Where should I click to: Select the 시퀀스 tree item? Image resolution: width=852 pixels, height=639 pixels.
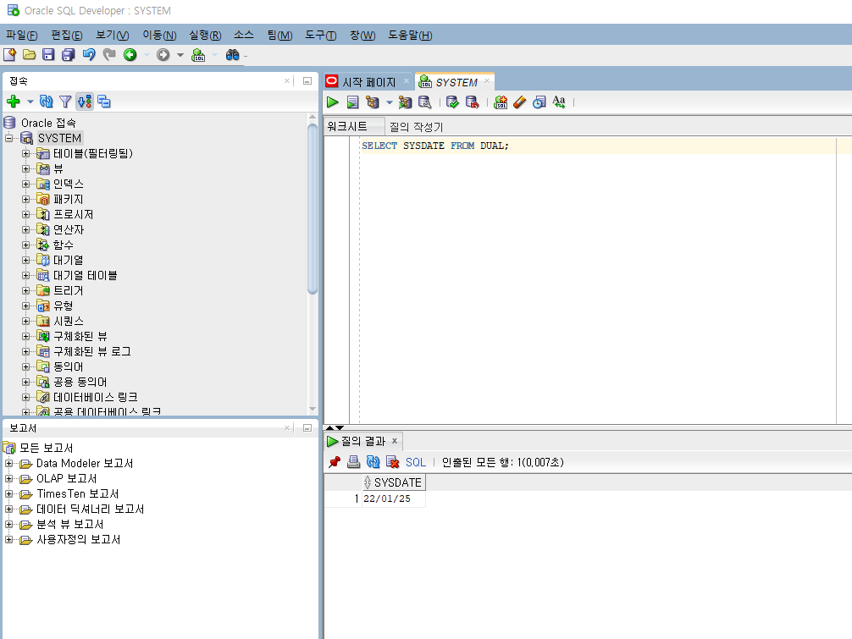pos(69,322)
